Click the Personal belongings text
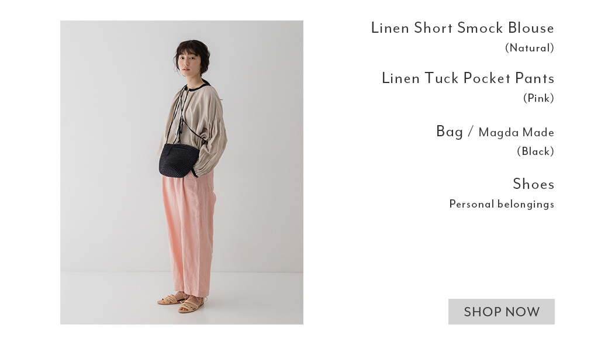Viewport: 608px width, 345px height. tap(502, 204)
